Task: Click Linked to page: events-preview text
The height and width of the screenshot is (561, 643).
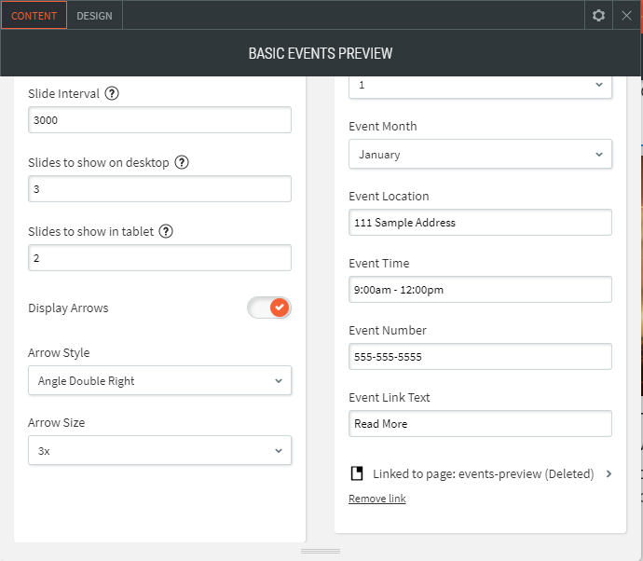Action: pyautogui.click(x=483, y=473)
